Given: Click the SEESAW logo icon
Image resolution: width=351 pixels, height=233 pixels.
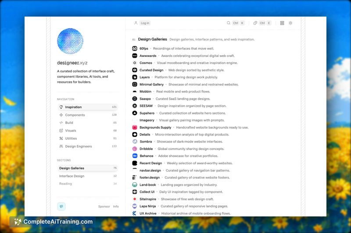Looking at the screenshot, I should click(x=135, y=106).
